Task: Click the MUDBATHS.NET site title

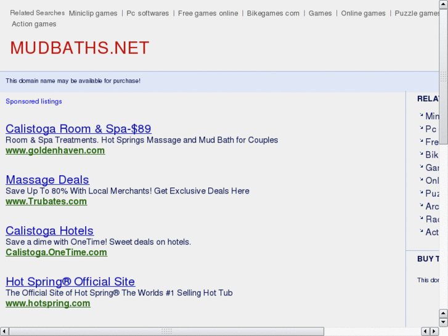Action: pyautogui.click(x=79, y=47)
